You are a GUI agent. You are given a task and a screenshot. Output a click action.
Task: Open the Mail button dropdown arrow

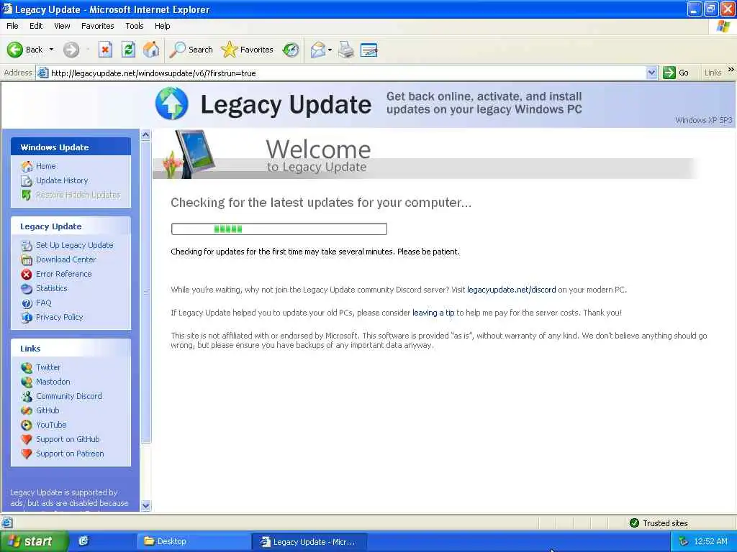330,50
